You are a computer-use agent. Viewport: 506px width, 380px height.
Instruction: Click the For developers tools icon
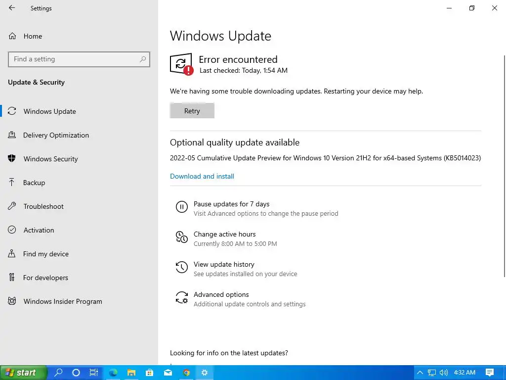point(12,277)
